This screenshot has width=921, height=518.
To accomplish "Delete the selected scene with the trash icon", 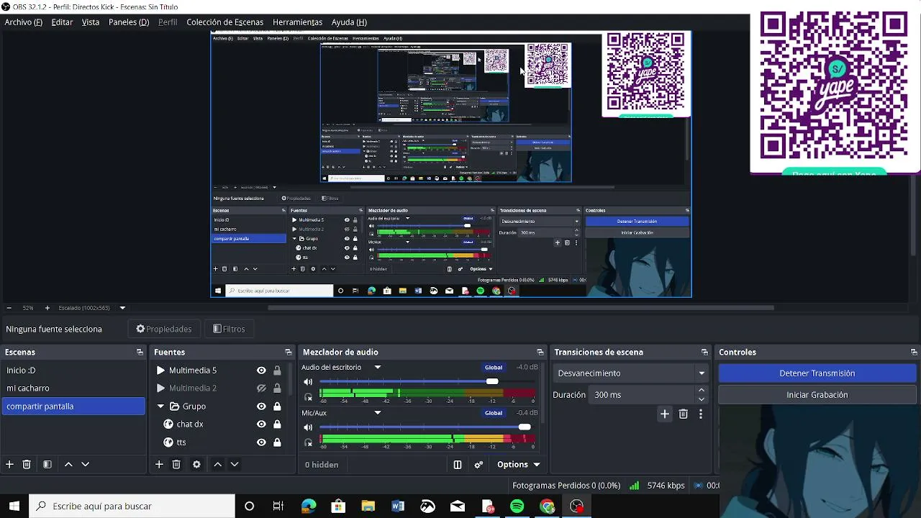I will tap(27, 465).
